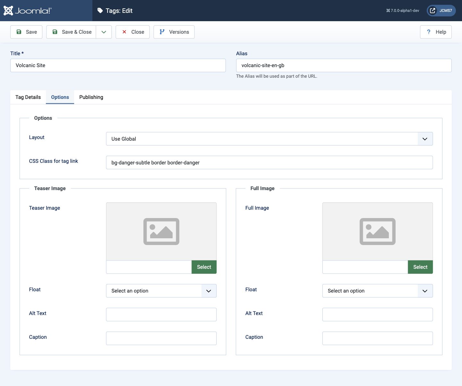Screen dimensions: 462x386
Task: Click the Joomla! logo
Action: (x=27, y=11)
